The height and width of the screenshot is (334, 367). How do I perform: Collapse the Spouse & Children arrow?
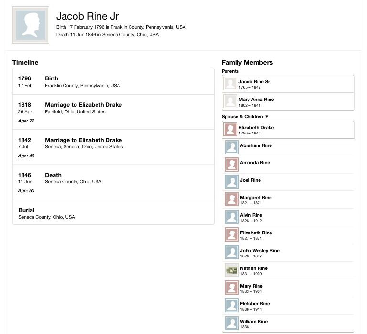point(266,116)
